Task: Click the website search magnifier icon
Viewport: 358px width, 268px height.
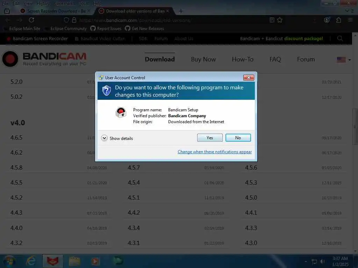Action: [x=340, y=38]
